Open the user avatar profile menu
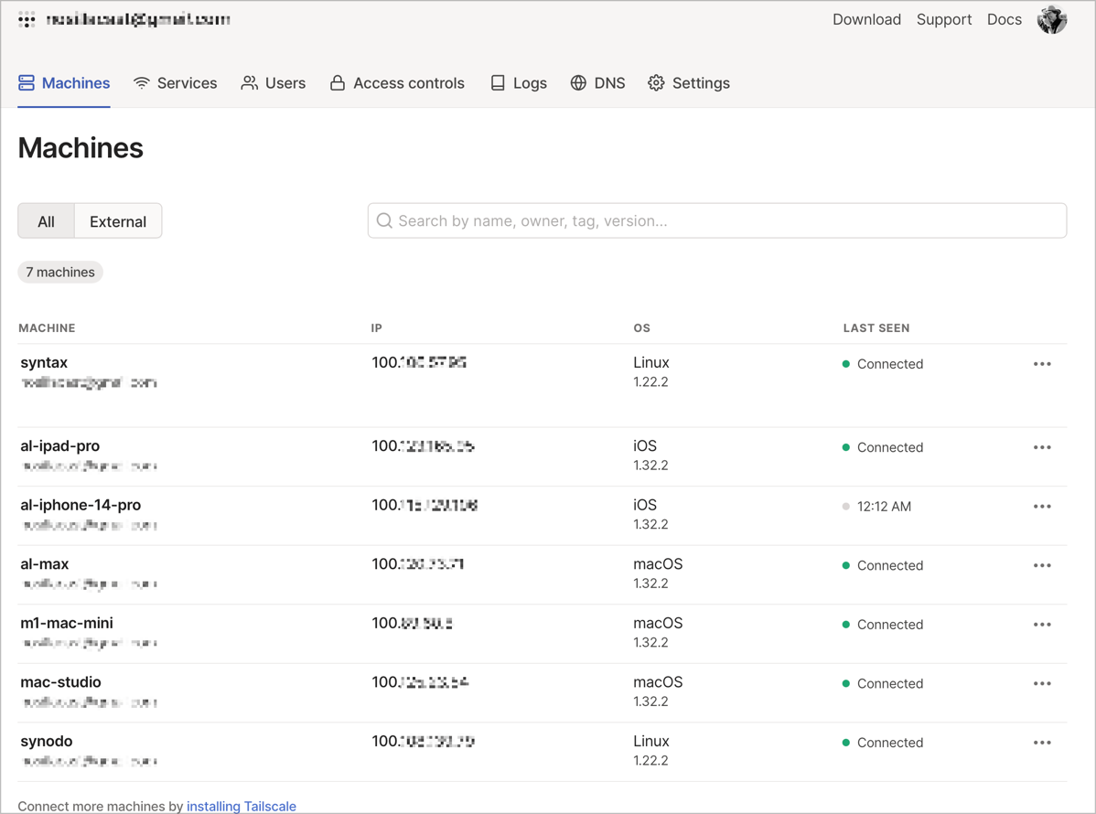1096x814 pixels. (1051, 19)
